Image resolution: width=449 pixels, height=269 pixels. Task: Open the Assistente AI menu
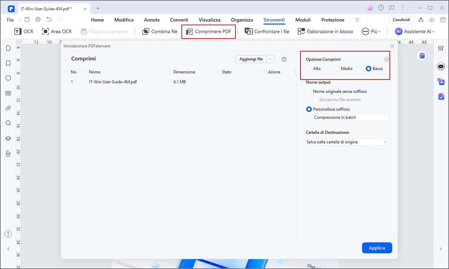point(415,31)
